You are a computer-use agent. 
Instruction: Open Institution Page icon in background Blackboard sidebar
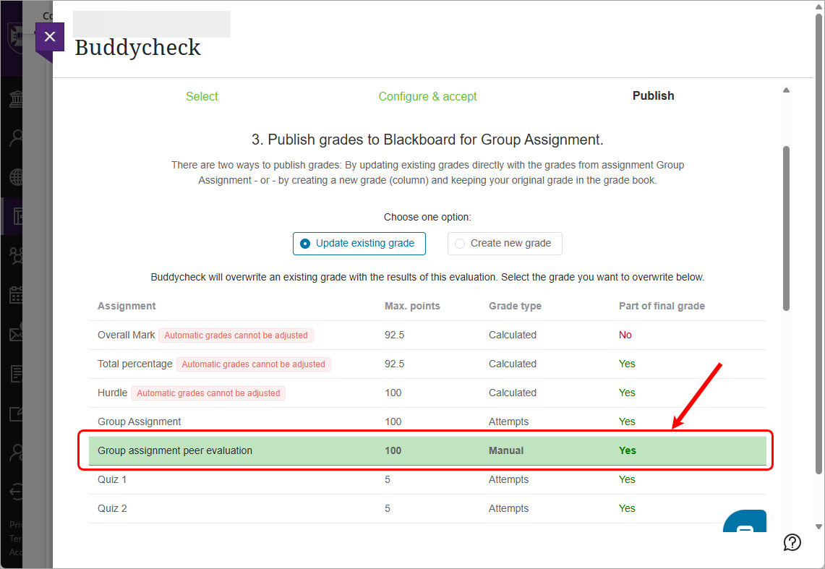[x=17, y=99]
